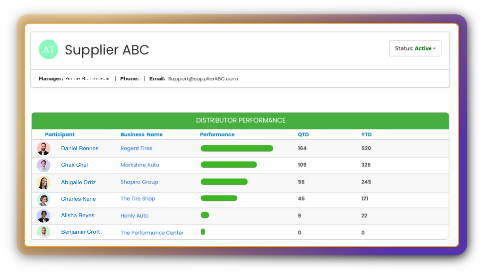Screen dimensions: 484x274
Task: Click the Distributor Performance green header bar
Action: [x=240, y=120]
